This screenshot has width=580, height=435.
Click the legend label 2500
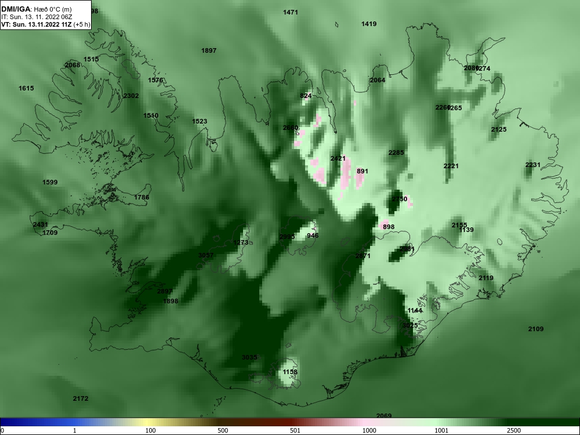click(514, 430)
